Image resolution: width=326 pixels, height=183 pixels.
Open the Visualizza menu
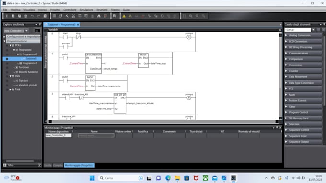click(x=29, y=10)
